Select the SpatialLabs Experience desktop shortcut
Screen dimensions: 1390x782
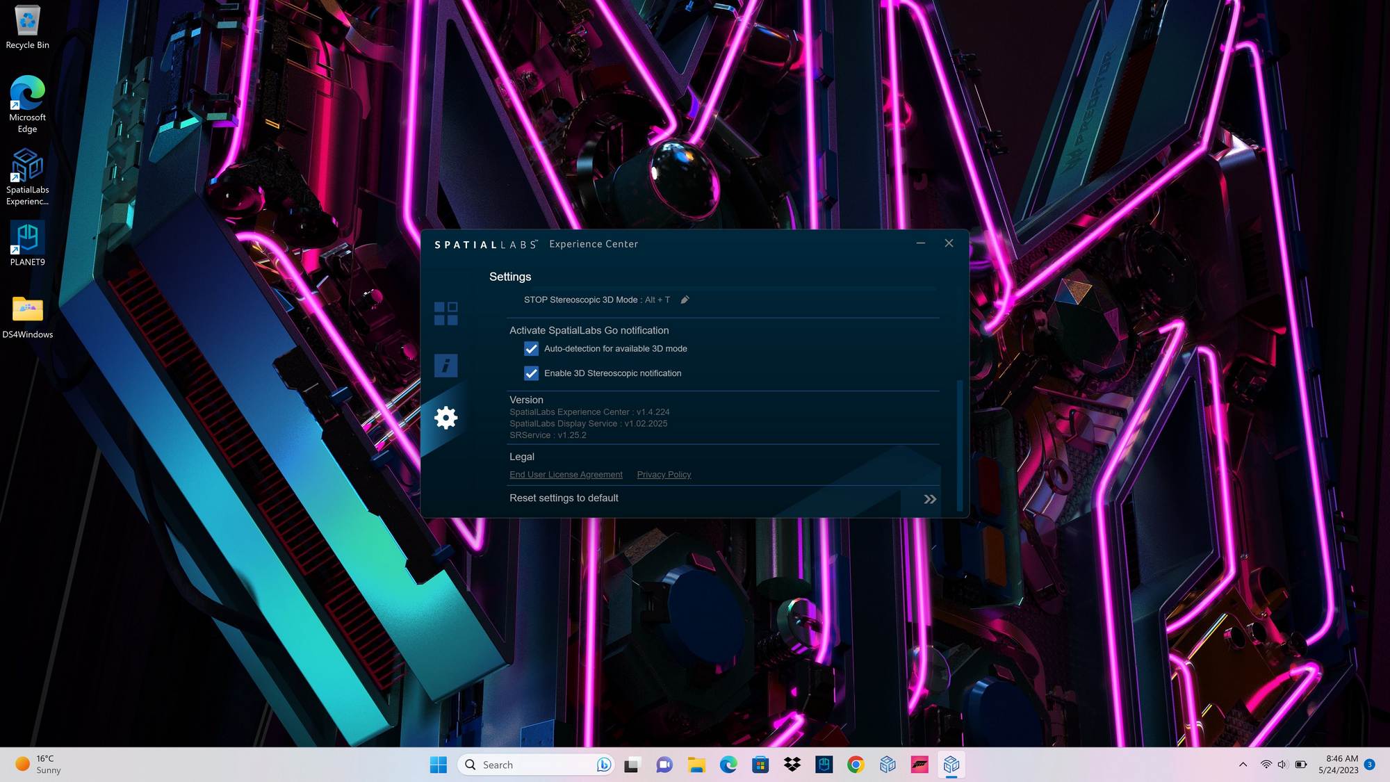(27, 177)
